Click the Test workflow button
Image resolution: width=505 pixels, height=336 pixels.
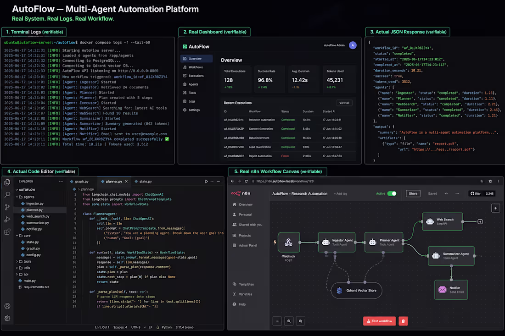point(379,321)
